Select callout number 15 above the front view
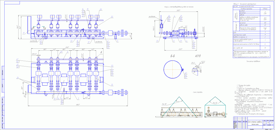 point(88,9)
